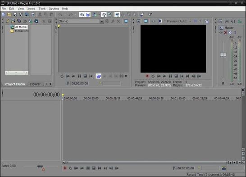Click the Undo arrow in the main toolbar
246x177 pixels.
(60, 14)
